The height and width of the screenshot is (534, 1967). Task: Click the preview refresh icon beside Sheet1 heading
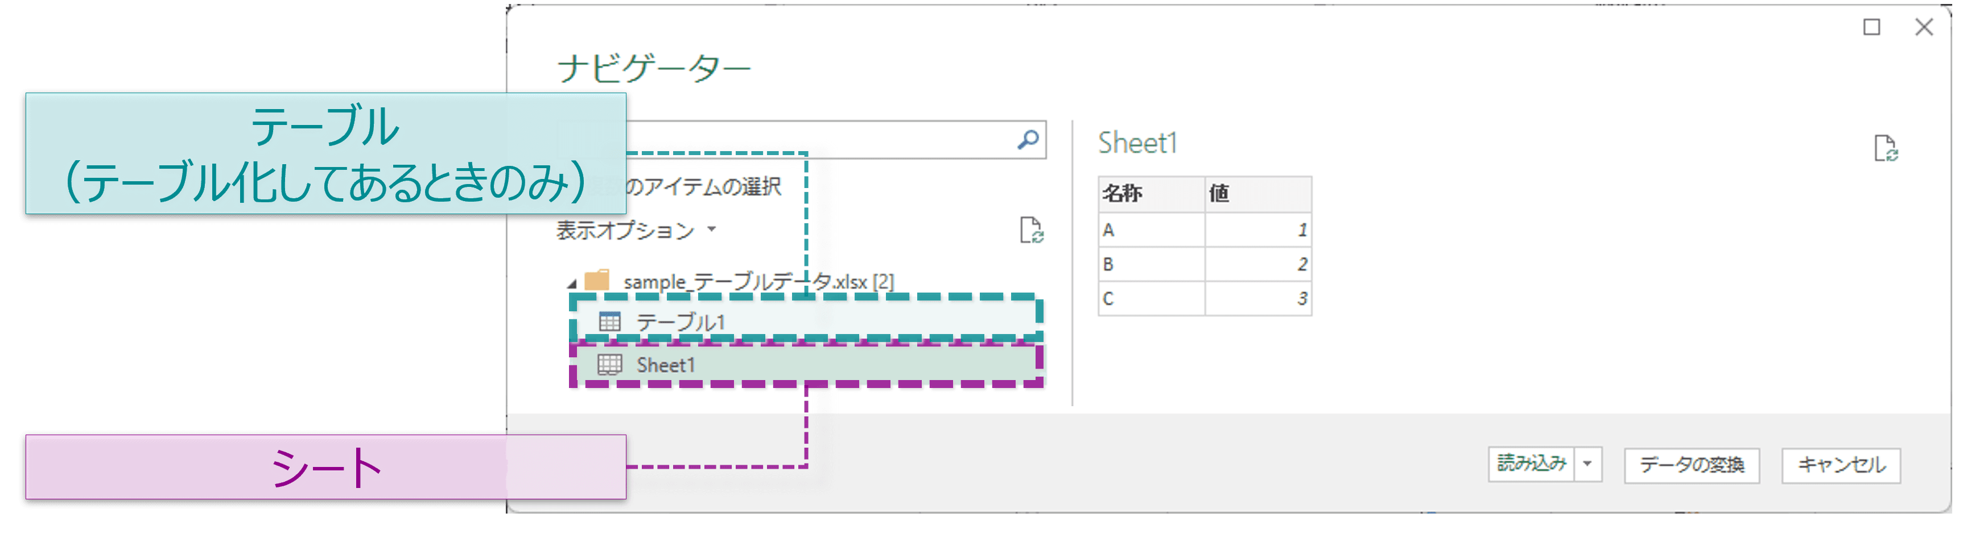pyautogui.click(x=1885, y=148)
